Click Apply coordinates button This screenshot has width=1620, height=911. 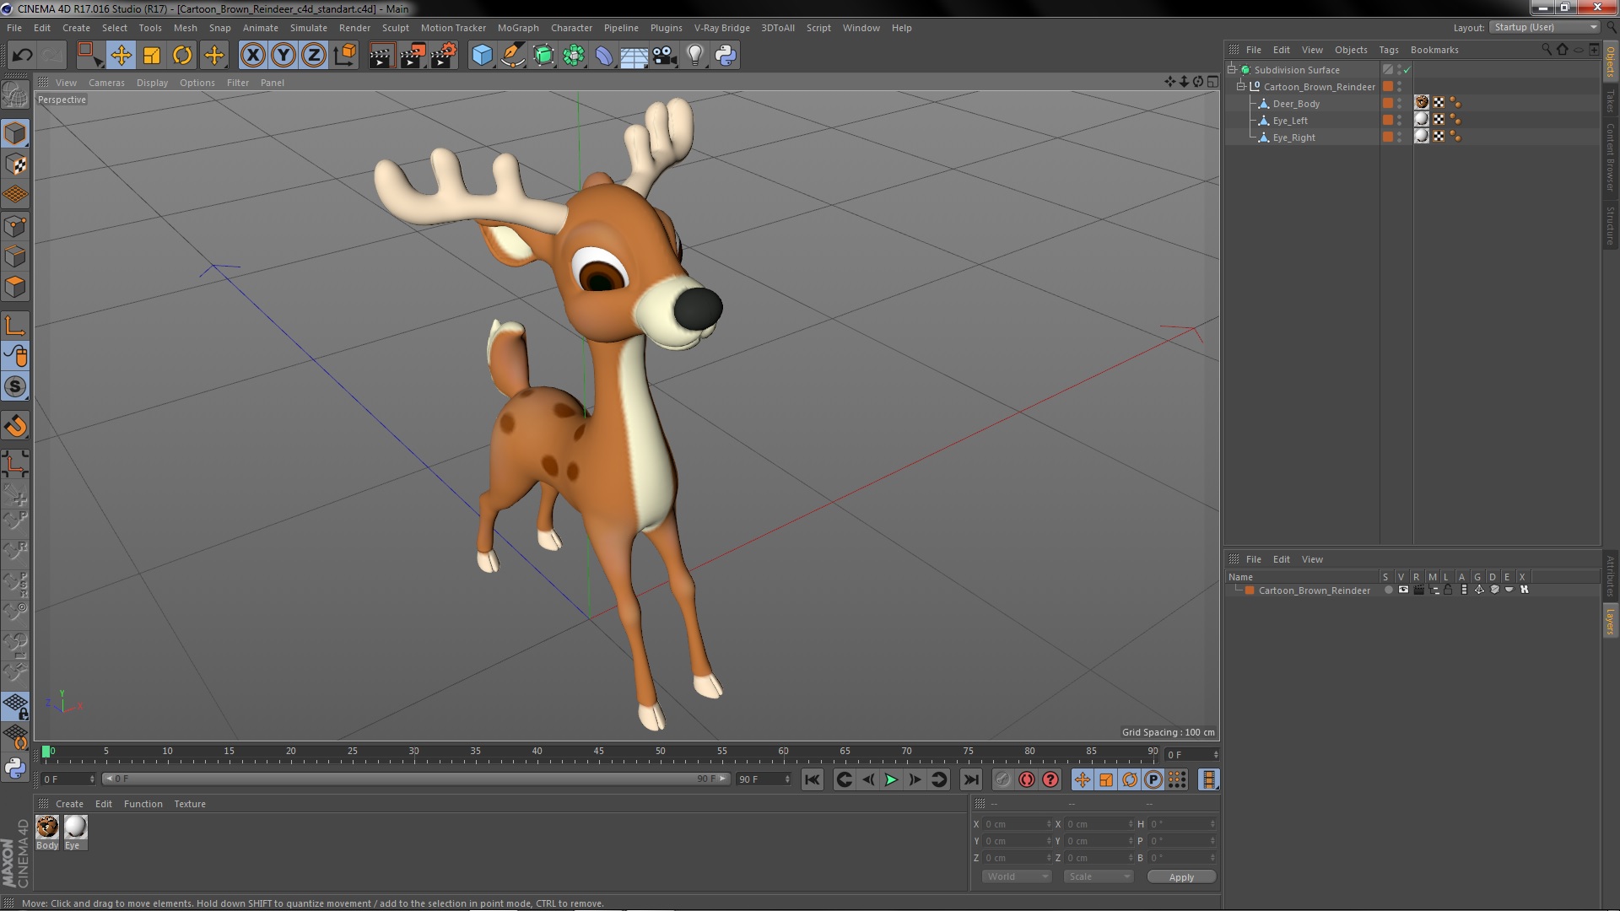tap(1181, 877)
